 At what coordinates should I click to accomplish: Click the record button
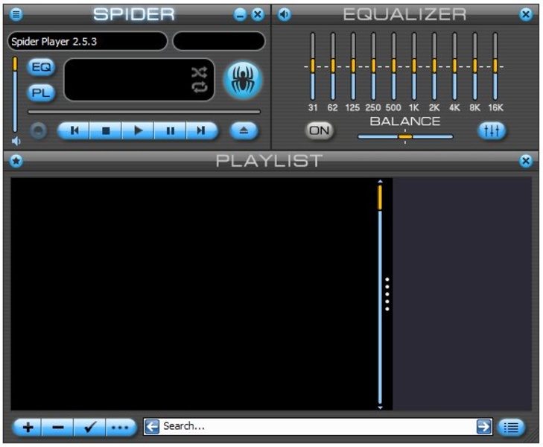(x=38, y=130)
